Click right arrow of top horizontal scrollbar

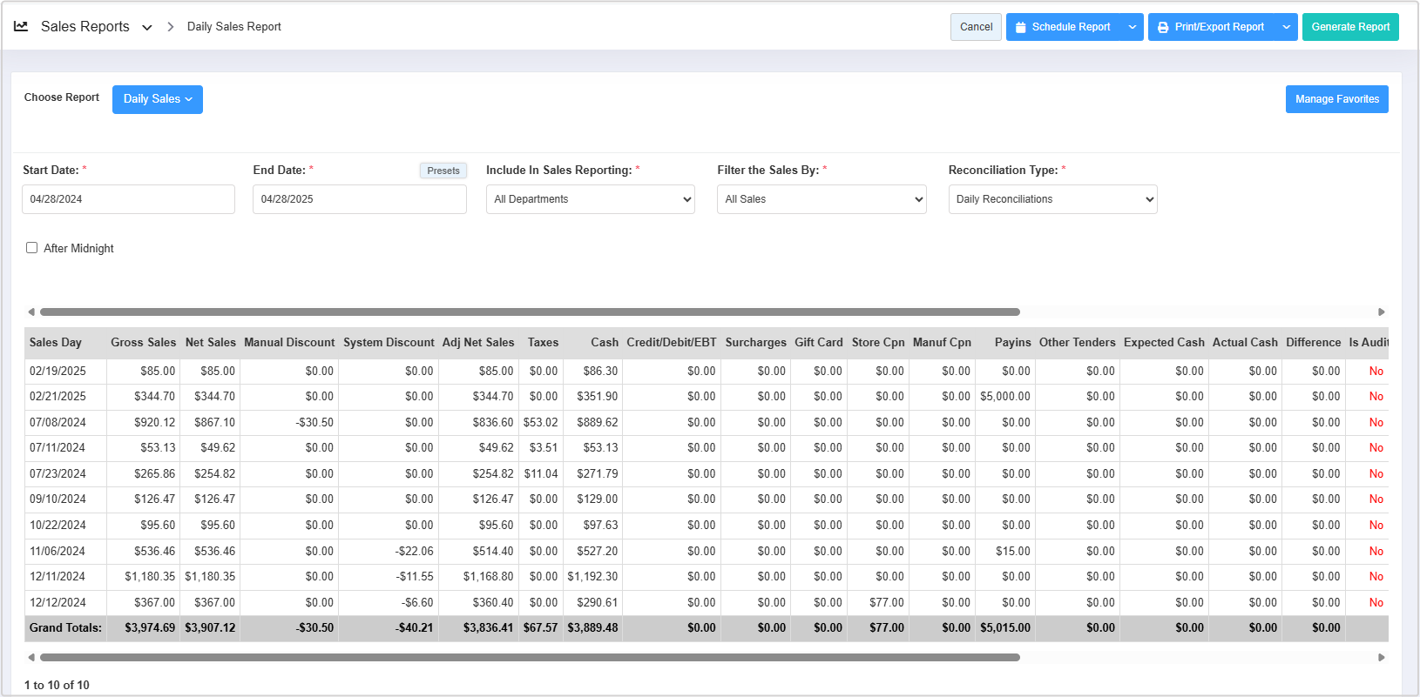point(1382,312)
